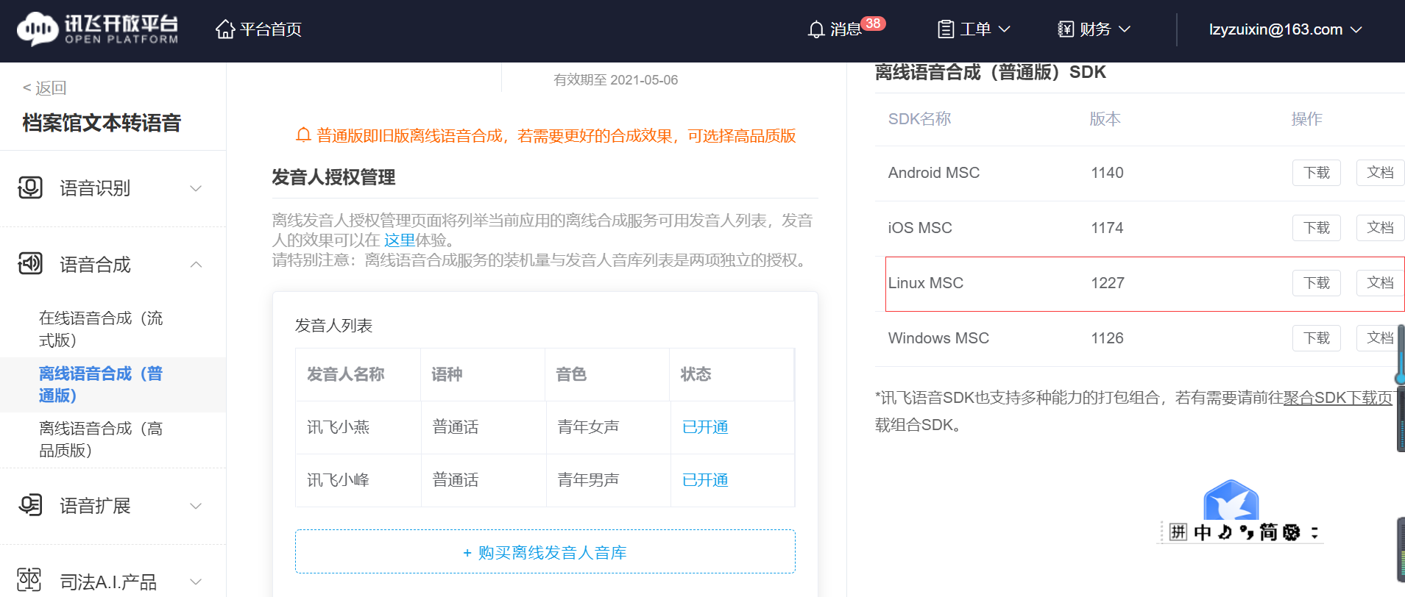Click the blue bird floating icon
This screenshot has width=1405, height=597.
[x=1231, y=501]
